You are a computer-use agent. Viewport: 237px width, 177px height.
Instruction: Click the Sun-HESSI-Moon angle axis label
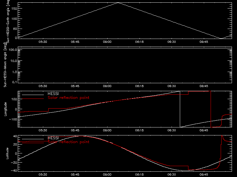(5, 65)
